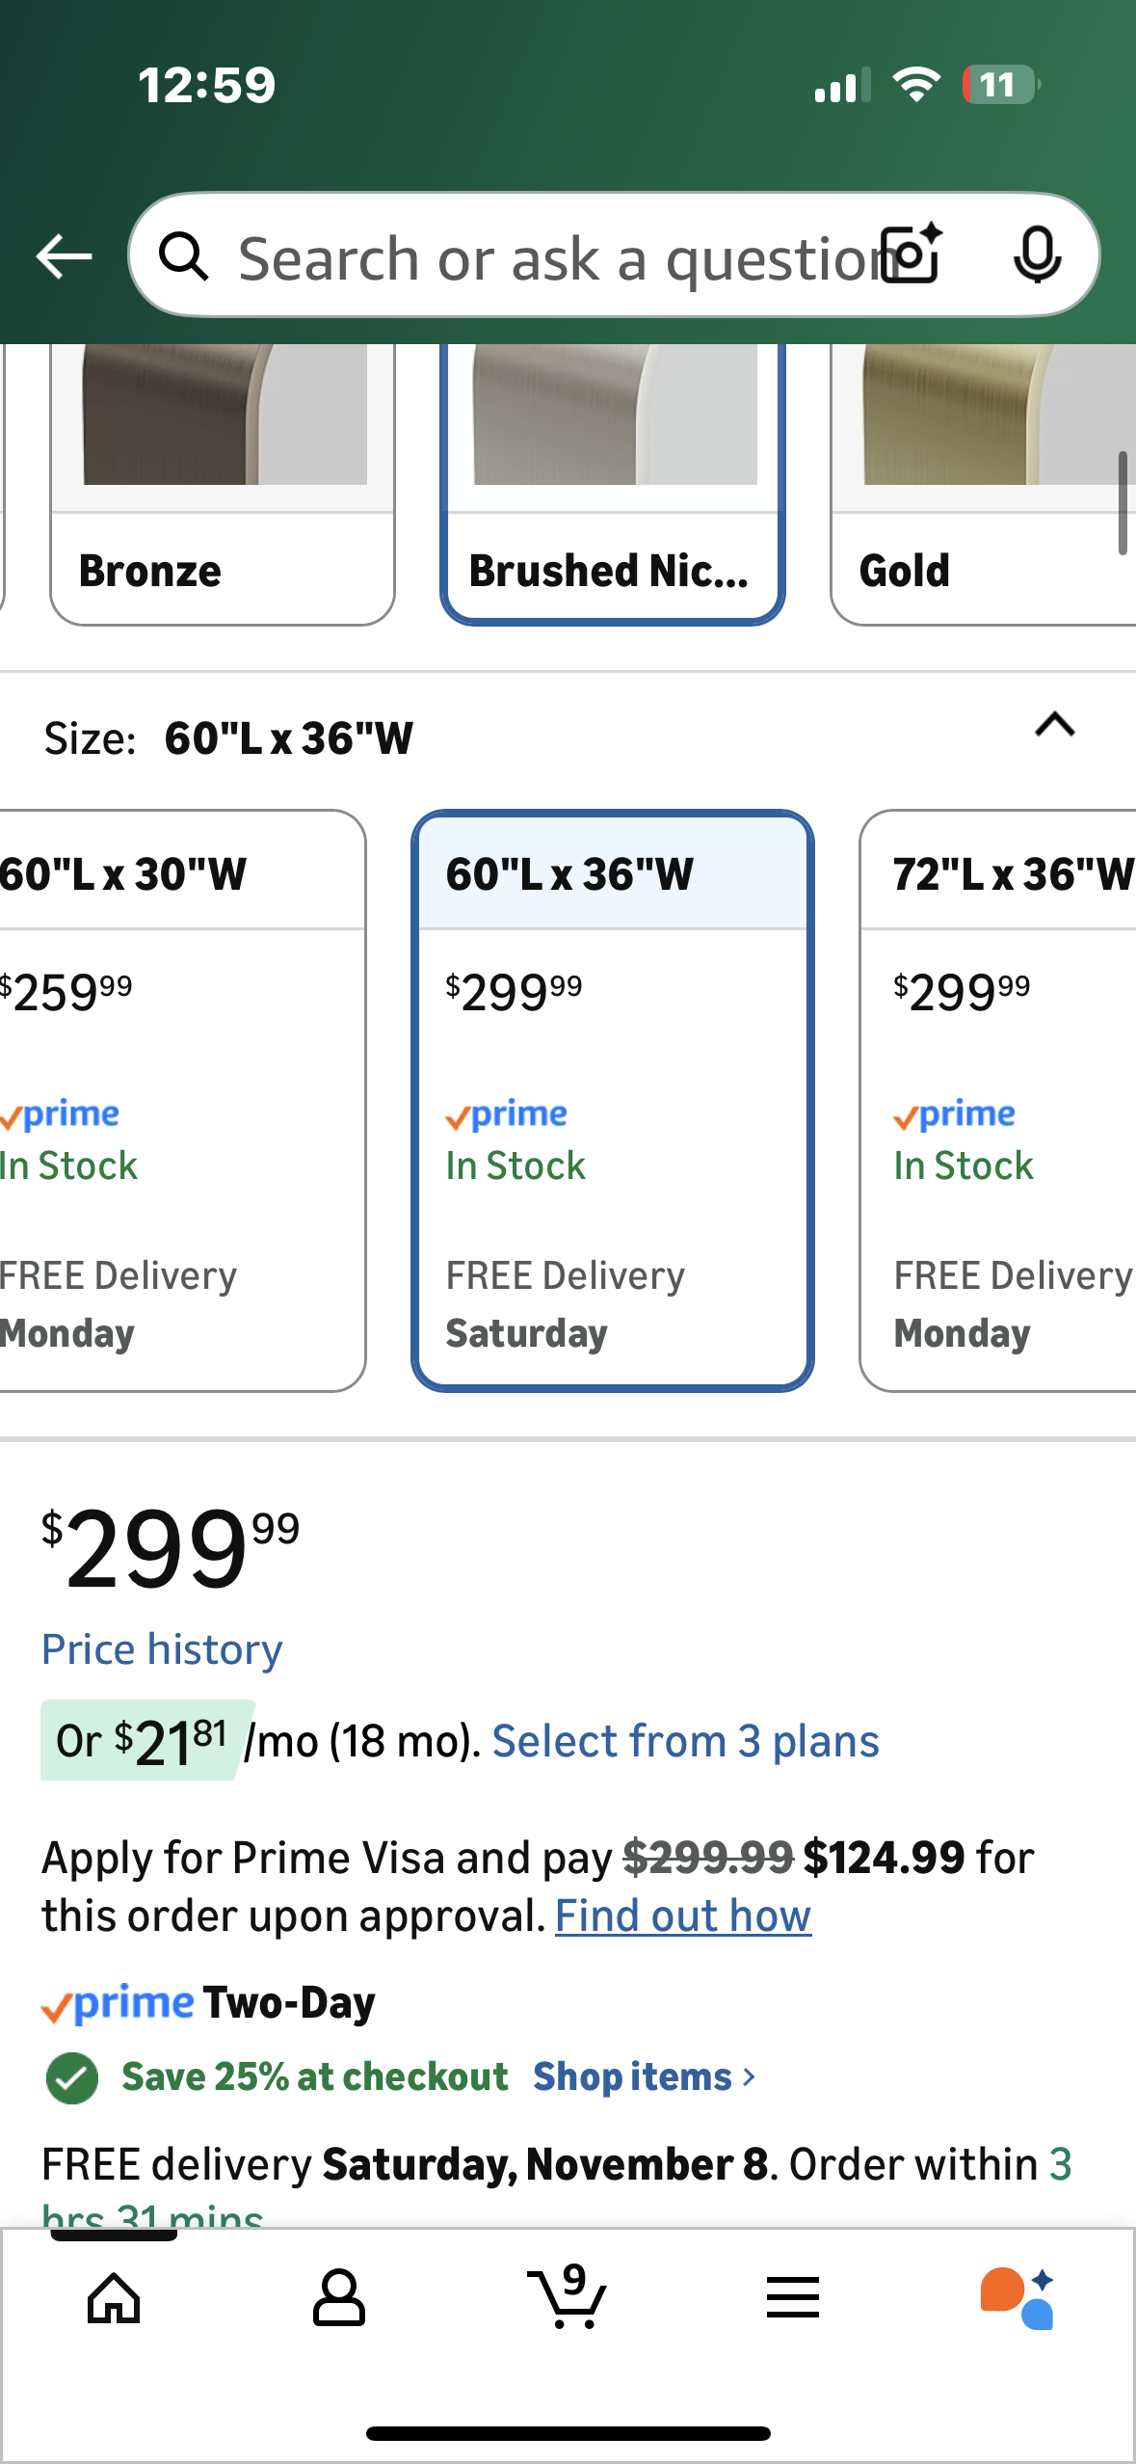Tap the Find out how link
This screenshot has height=2464, width=1136.
tap(683, 1915)
